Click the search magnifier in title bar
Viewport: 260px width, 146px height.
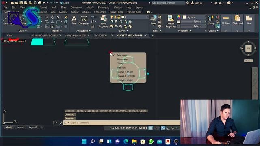[x=188, y=3]
